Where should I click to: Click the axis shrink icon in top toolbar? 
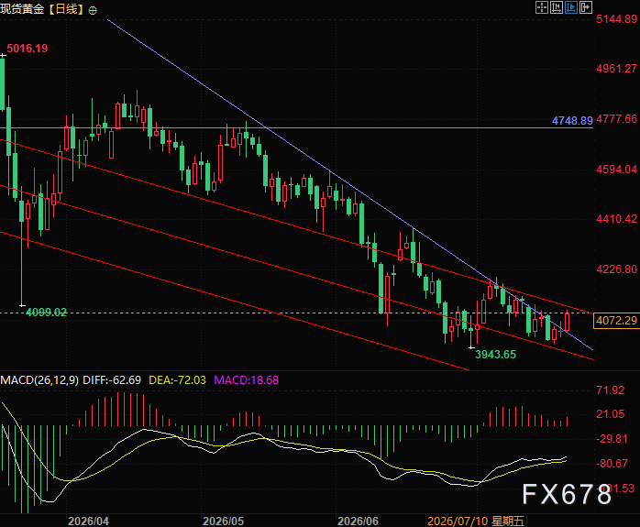557,7
